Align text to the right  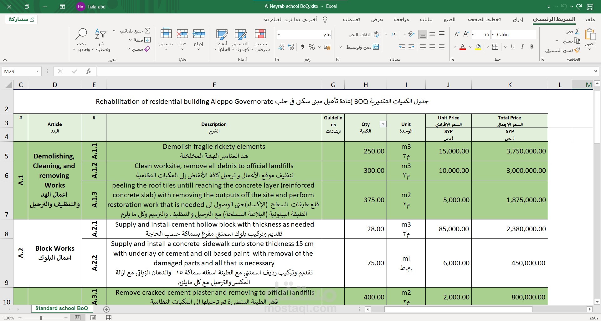point(442,47)
